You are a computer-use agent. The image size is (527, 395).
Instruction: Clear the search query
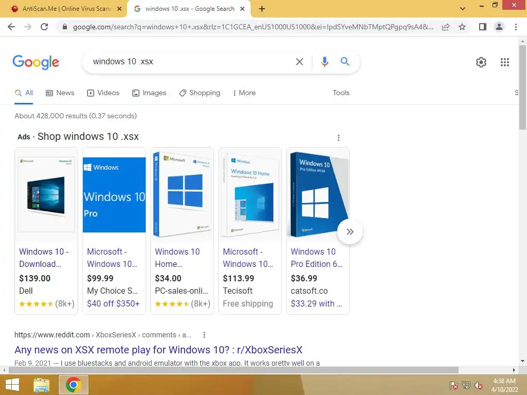click(x=299, y=62)
